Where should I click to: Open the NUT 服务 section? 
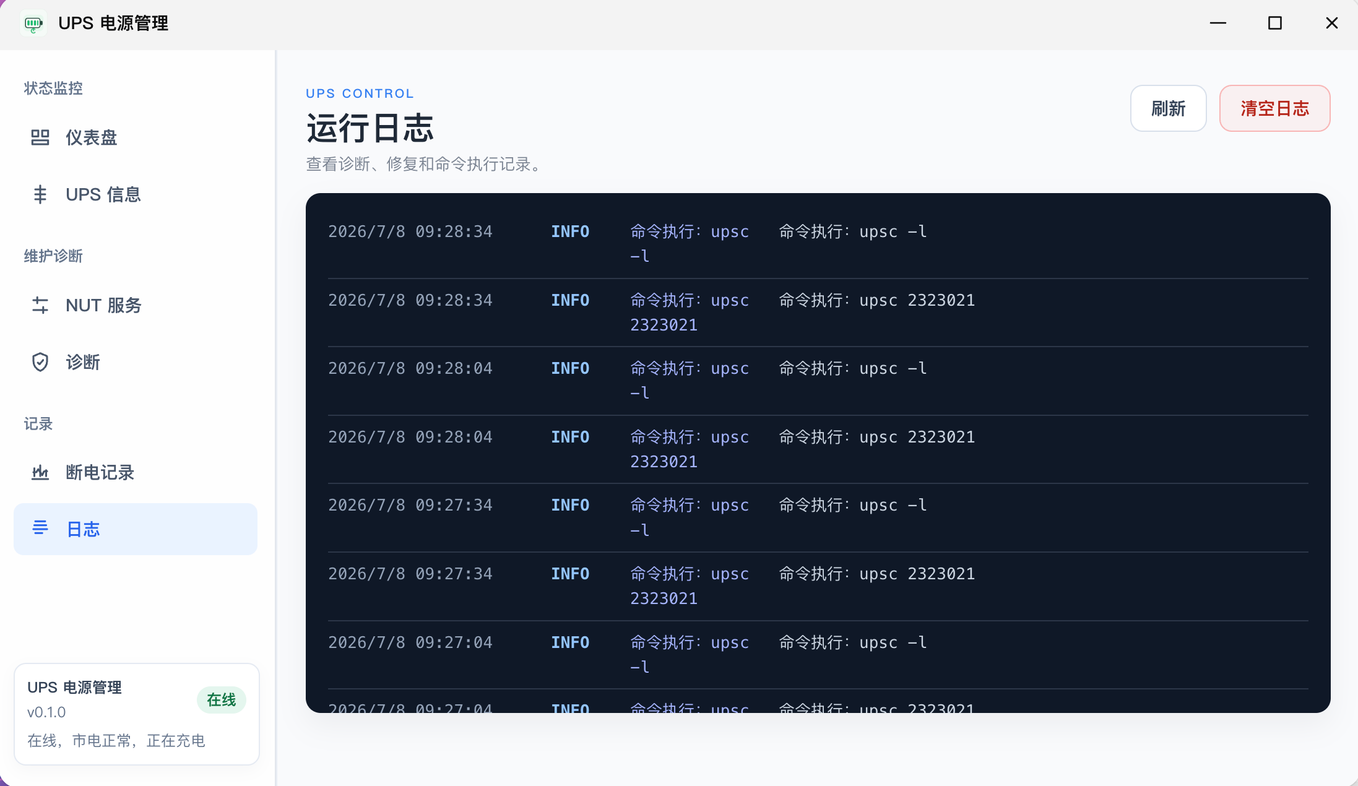(136, 305)
